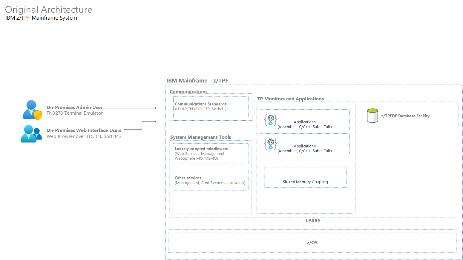The width and height of the screenshot is (463, 260).
Task: Click the 'z/OS' layer label
Action: [312, 243]
